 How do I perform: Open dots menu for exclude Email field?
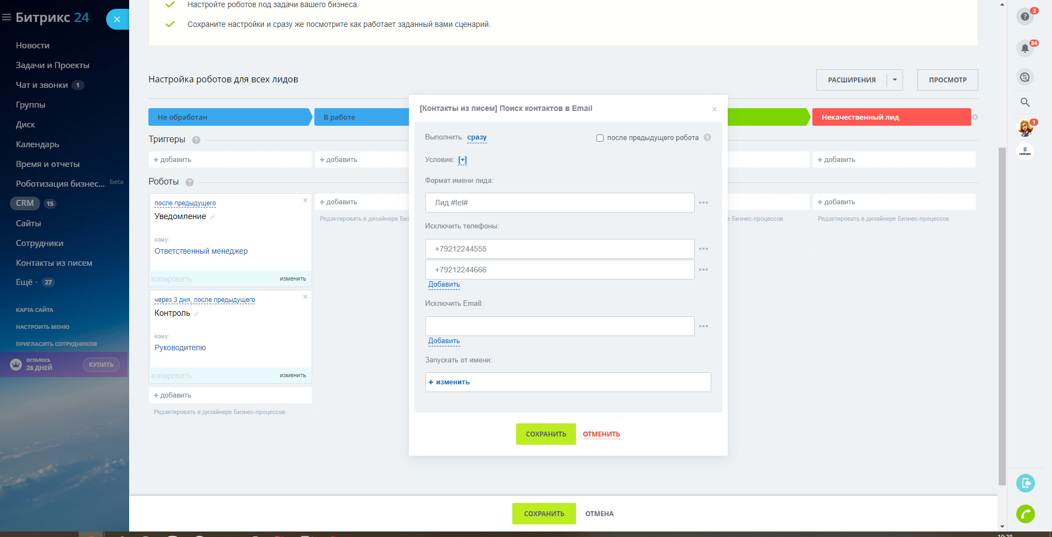point(704,326)
